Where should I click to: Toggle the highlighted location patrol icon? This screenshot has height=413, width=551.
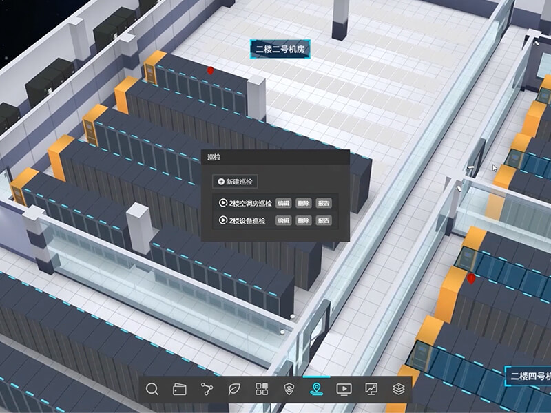point(316,389)
